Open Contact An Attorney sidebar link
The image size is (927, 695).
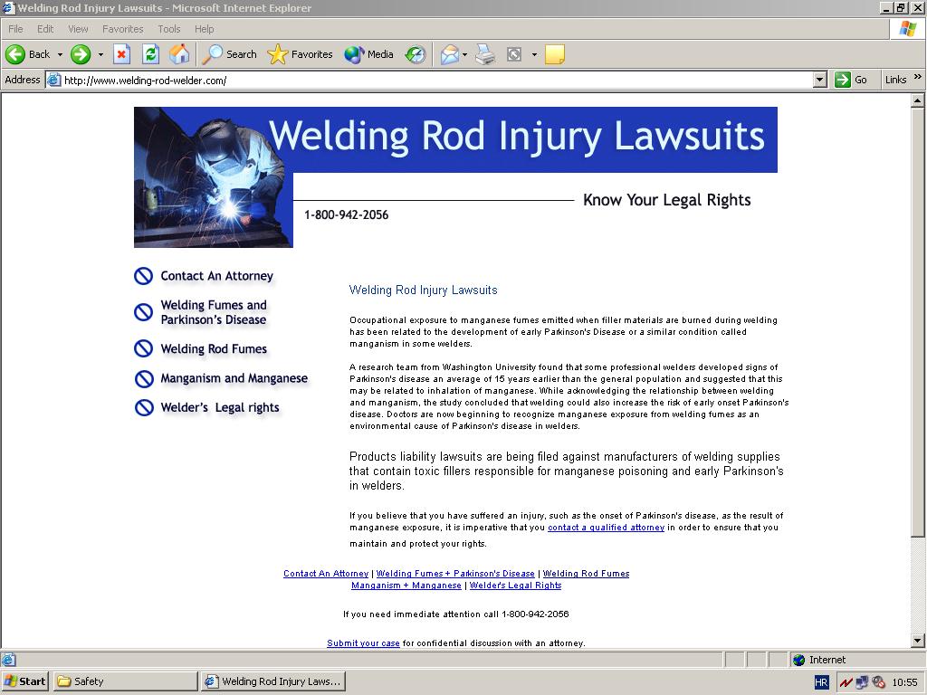coord(217,276)
